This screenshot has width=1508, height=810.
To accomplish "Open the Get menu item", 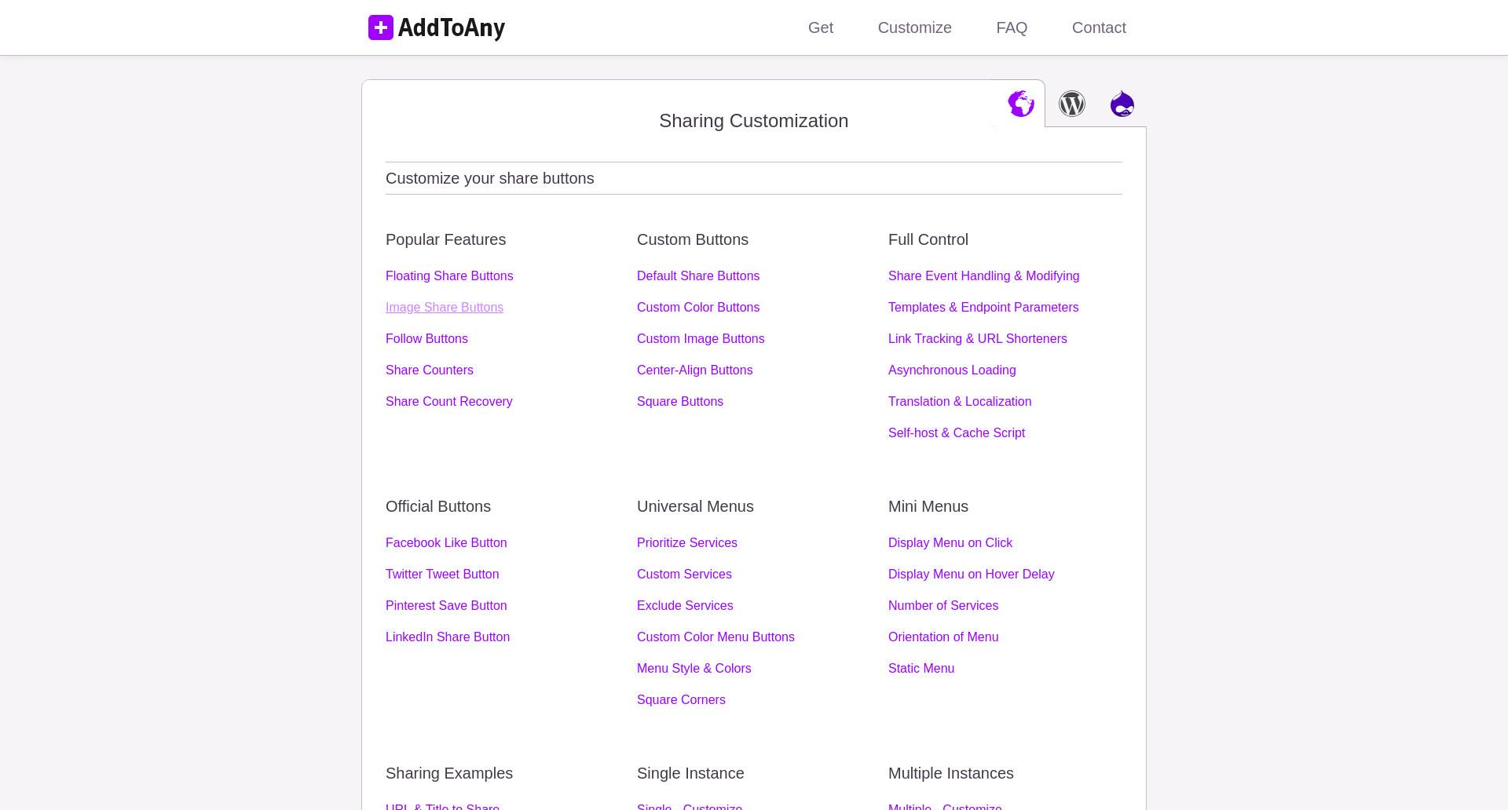I will tap(821, 27).
